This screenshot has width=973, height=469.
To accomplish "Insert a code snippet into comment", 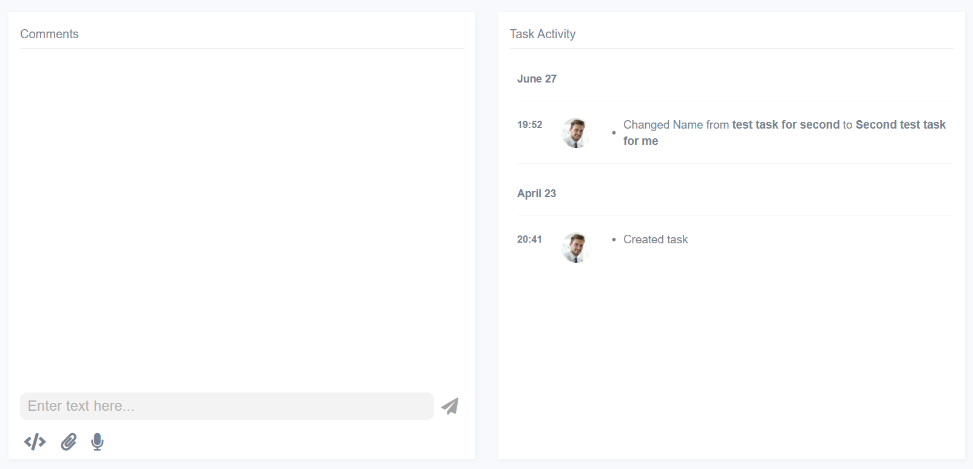I will point(35,442).
